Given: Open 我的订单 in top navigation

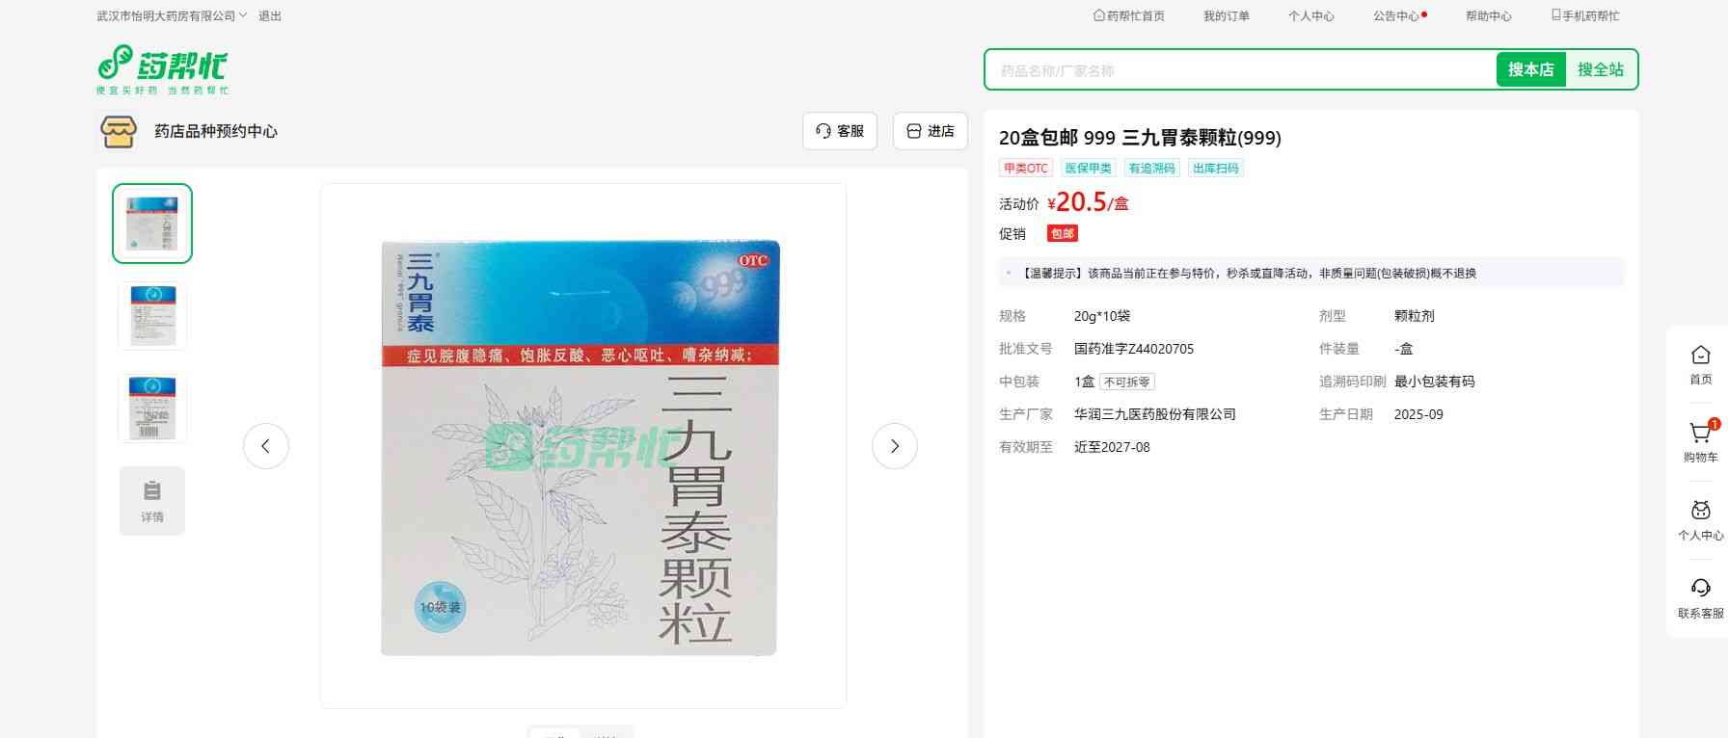Looking at the screenshot, I should click(x=1226, y=16).
